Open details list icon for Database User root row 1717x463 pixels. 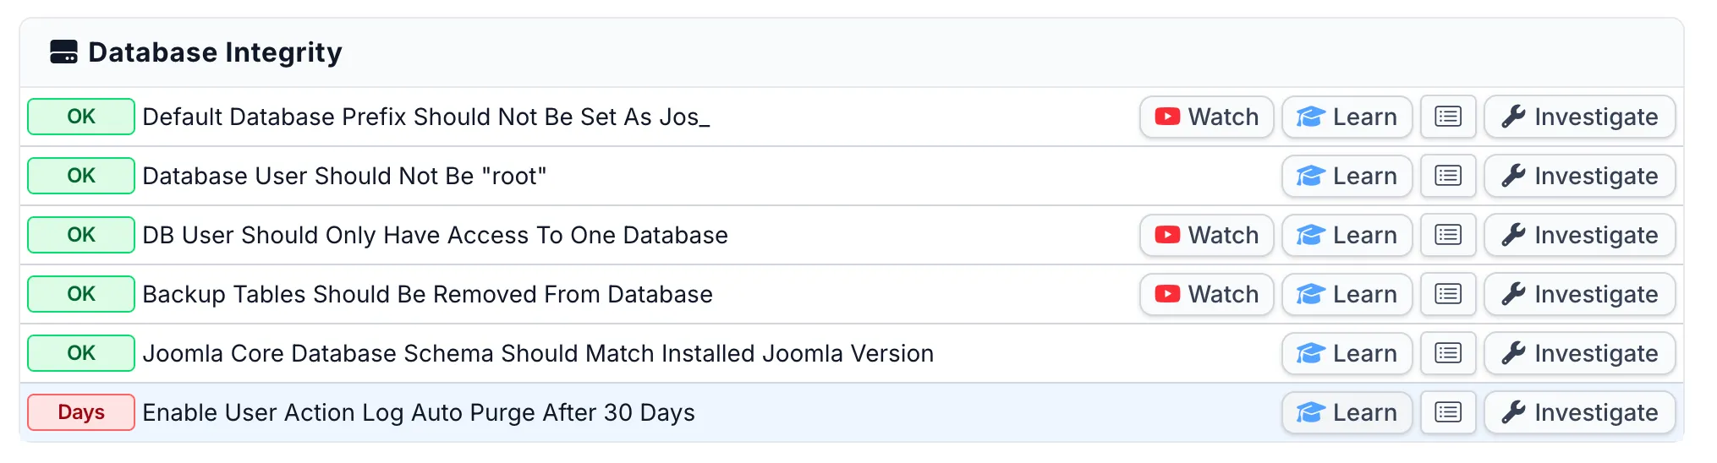click(x=1448, y=176)
